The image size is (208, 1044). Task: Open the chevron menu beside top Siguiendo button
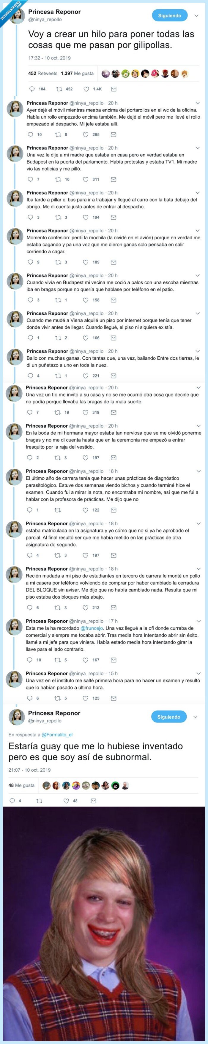(197, 16)
